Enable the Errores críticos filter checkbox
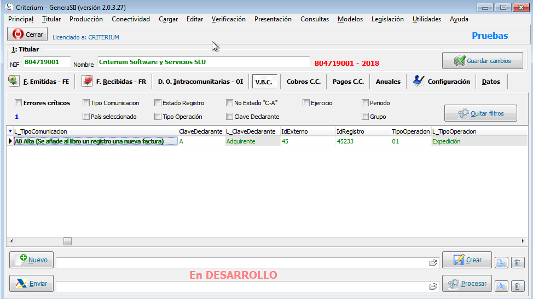This screenshot has width=533, height=299. 19,103
